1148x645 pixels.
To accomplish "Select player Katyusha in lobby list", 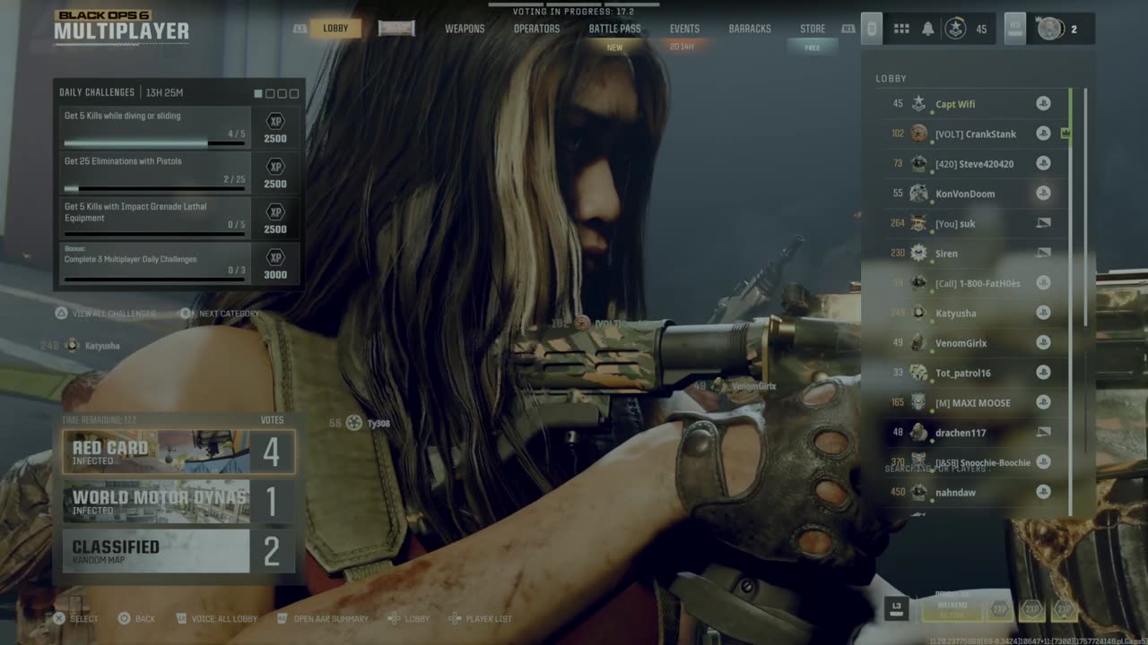I will tap(974, 313).
